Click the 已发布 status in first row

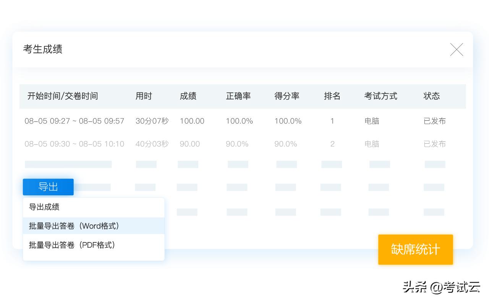[x=434, y=121]
